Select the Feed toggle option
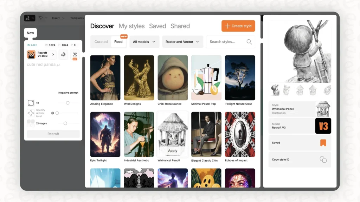 (x=118, y=42)
